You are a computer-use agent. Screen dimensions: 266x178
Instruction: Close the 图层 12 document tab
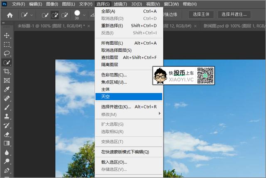coord(195,26)
